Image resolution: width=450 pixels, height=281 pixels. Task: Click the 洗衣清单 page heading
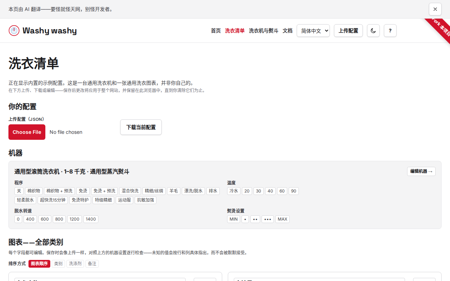coord(34,64)
